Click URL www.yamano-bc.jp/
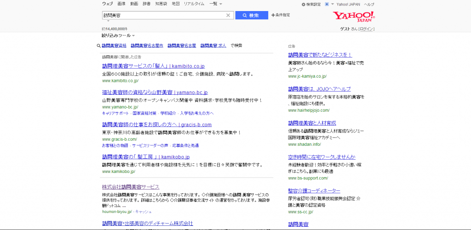 click(120, 107)
